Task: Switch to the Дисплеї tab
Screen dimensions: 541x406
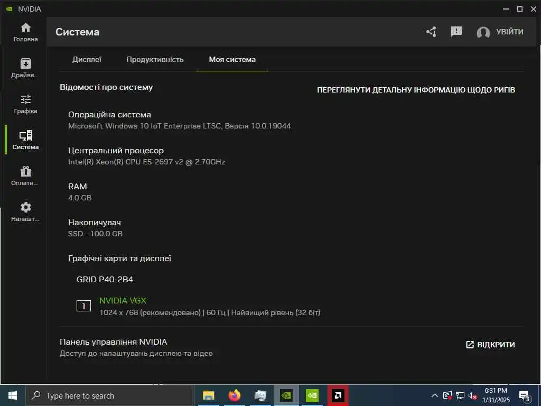Action: pos(87,59)
